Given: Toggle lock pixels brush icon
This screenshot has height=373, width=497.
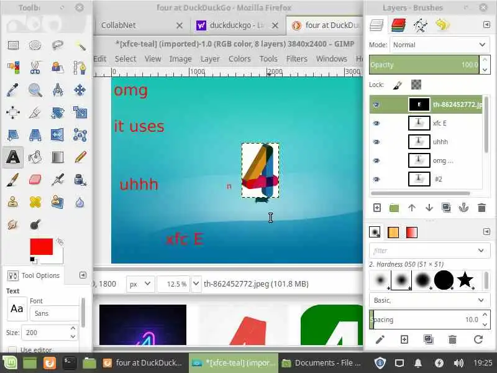Looking at the screenshot, I should point(398,85).
